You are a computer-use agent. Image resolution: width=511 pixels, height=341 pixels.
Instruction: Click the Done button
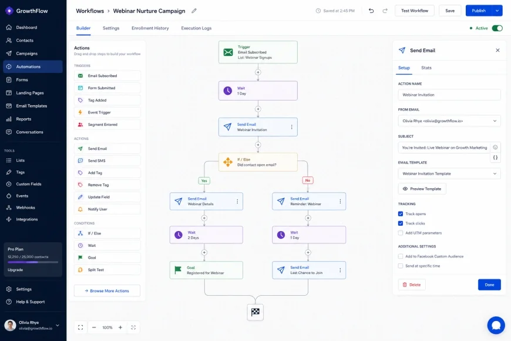[x=489, y=285]
